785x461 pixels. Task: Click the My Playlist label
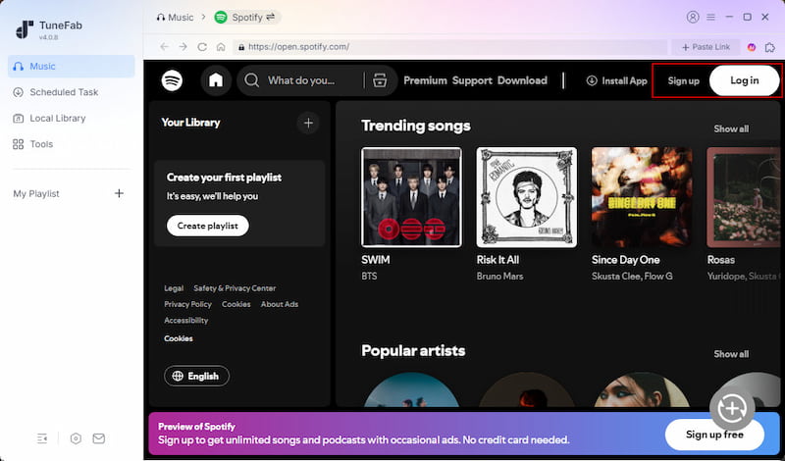(x=36, y=193)
